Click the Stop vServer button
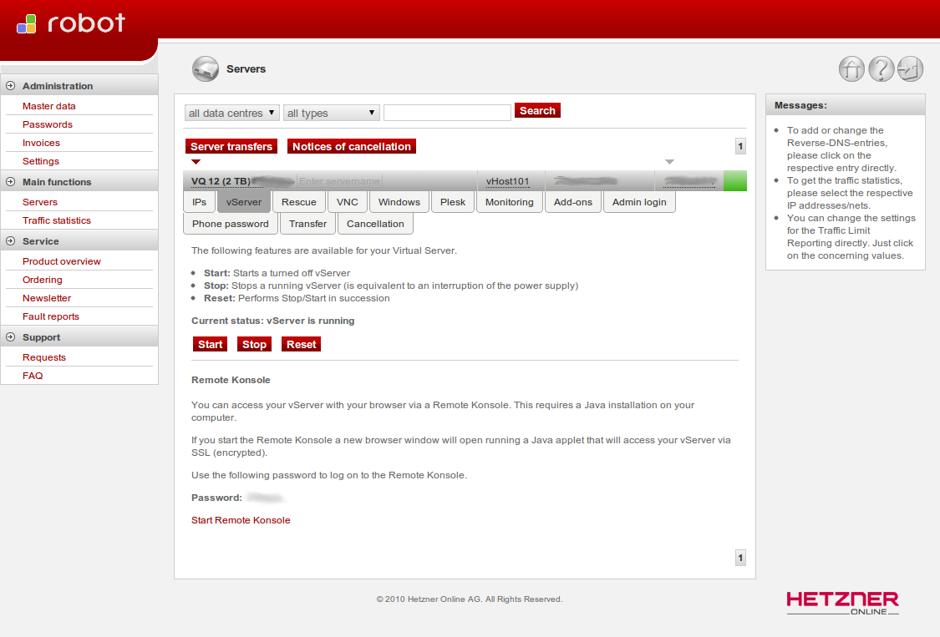This screenshot has height=637, width=940. pos(254,344)
